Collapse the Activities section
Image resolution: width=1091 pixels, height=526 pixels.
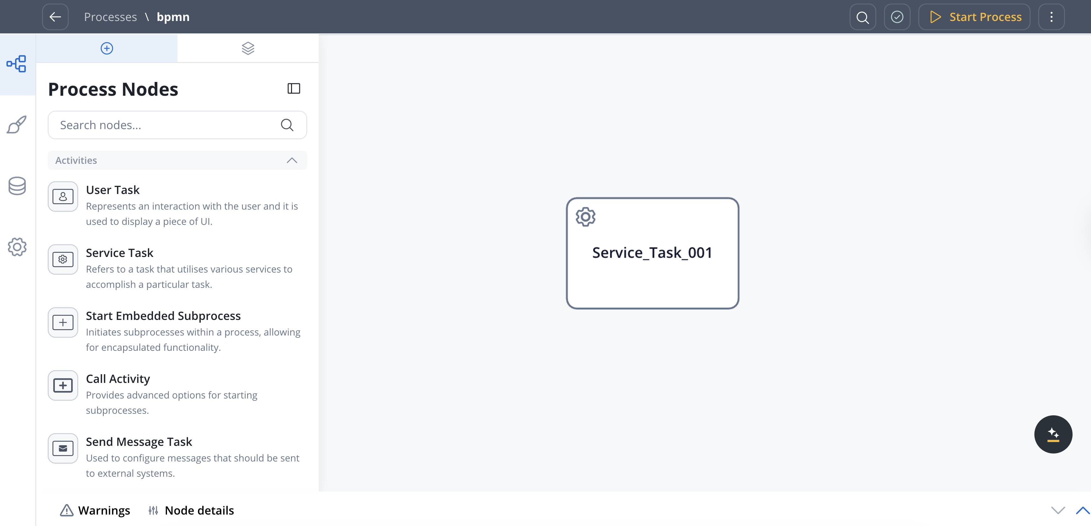[x=292, y=161]
